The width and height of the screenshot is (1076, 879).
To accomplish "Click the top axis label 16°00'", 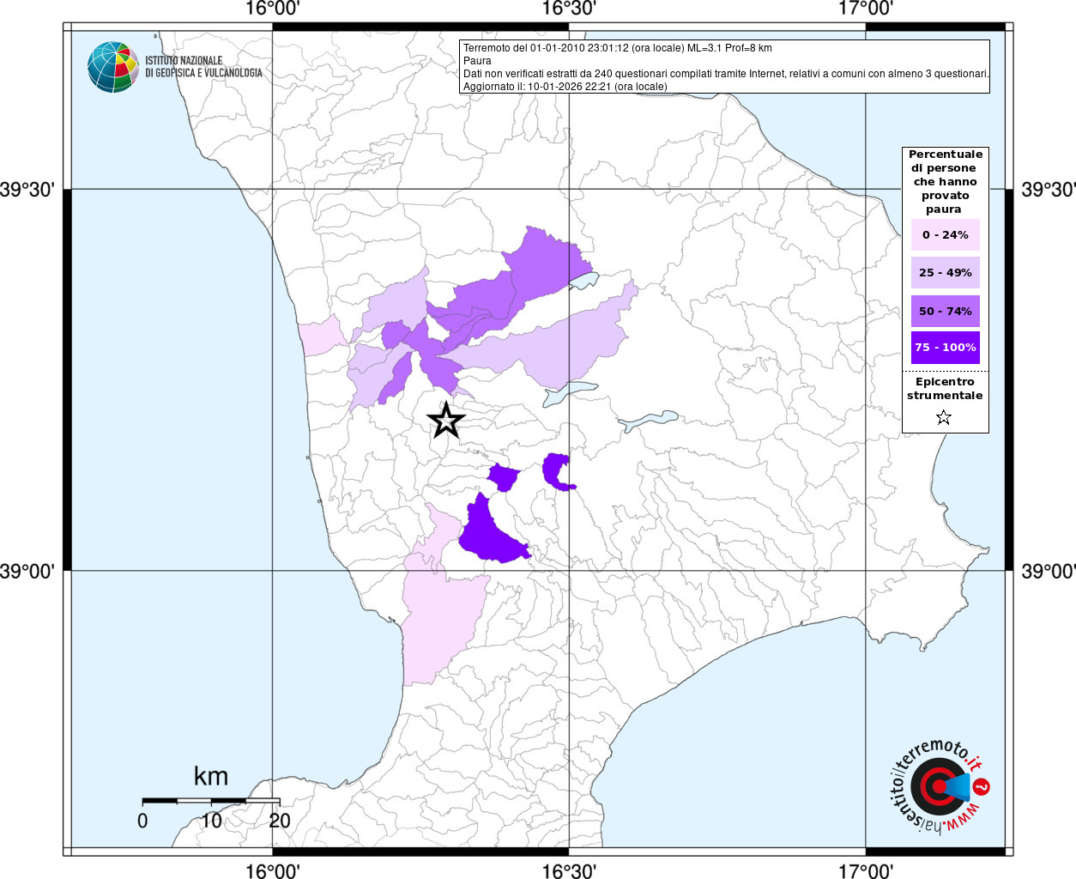I will [x=272, y=9].
